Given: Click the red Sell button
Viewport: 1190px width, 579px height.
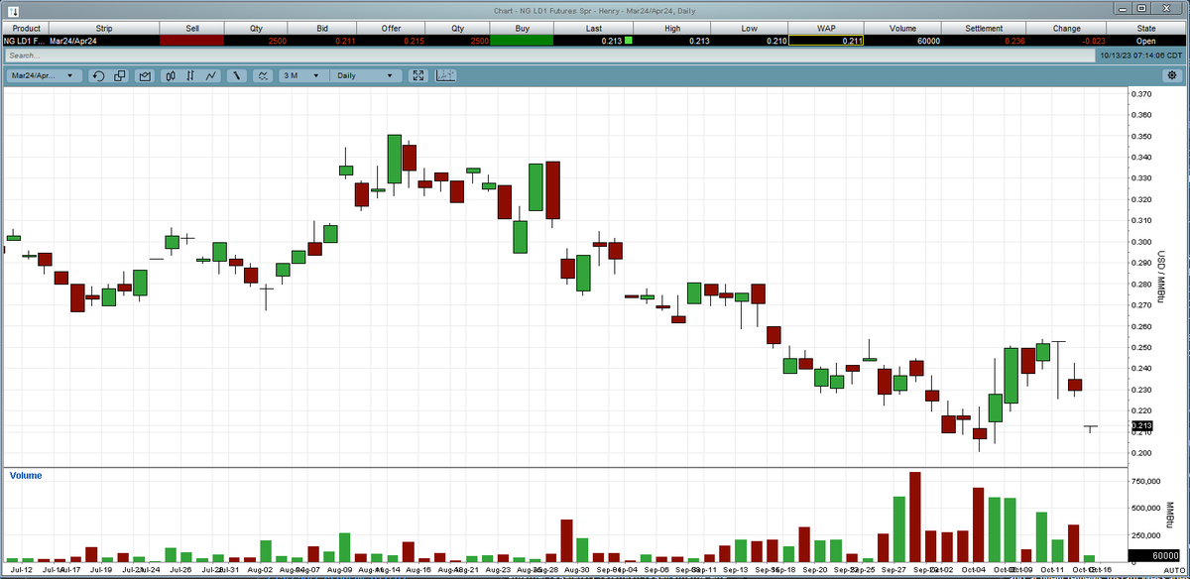Looking at the screenshot, I should pos(192,41).
